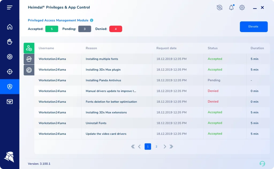Switch to the user privileges tab
274x169 pixels.
tap(29, 48)
